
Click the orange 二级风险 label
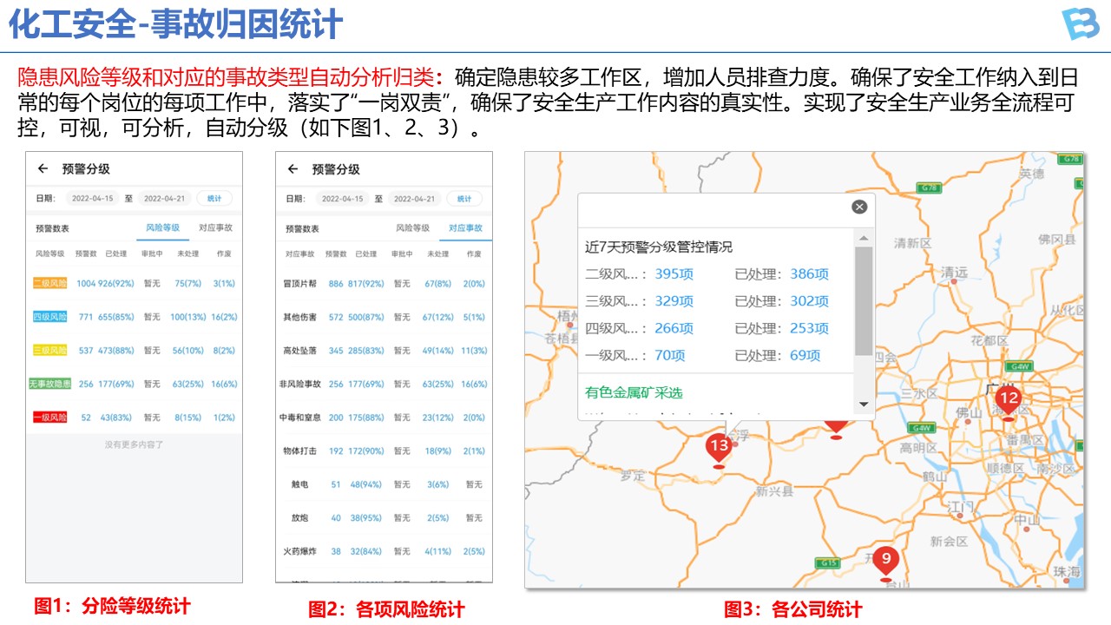(x=49, y=284)
